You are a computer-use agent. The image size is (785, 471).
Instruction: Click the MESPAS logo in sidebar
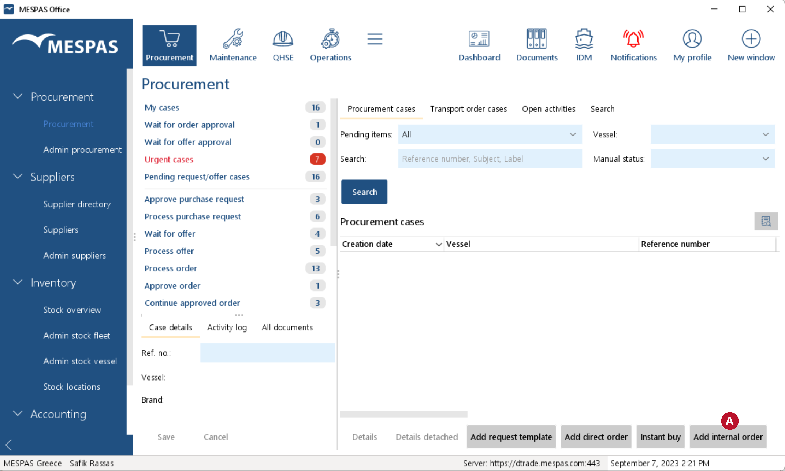[x=65, y=45]
